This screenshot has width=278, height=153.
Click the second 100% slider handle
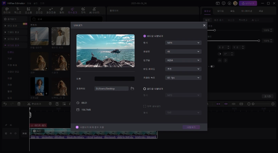259,41
